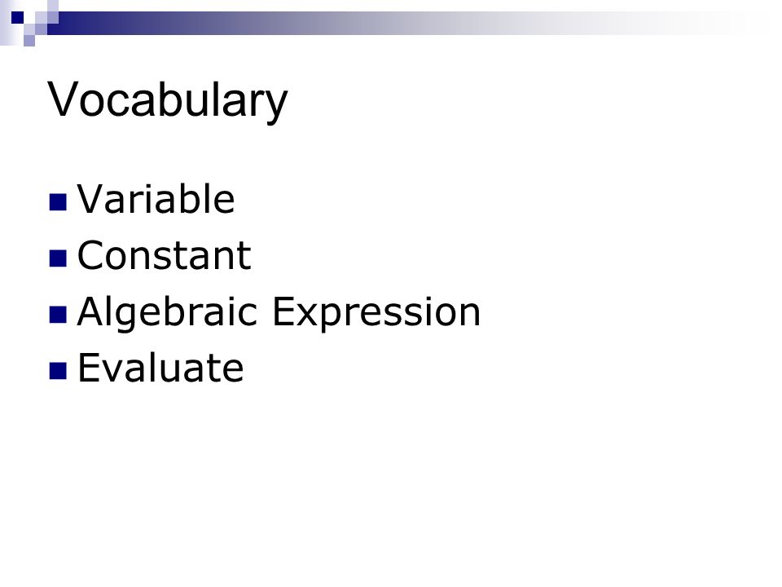This screenshot has width=782, height=587.
Task: Select the Vocabulary slide title
Action: click(168, 101)
